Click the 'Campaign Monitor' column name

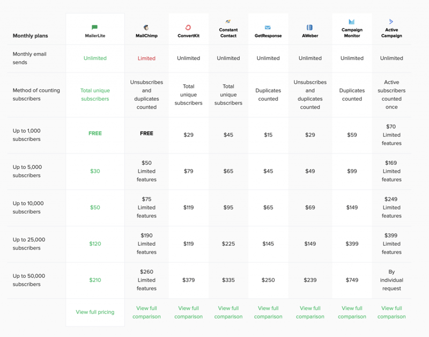point(352,33)
